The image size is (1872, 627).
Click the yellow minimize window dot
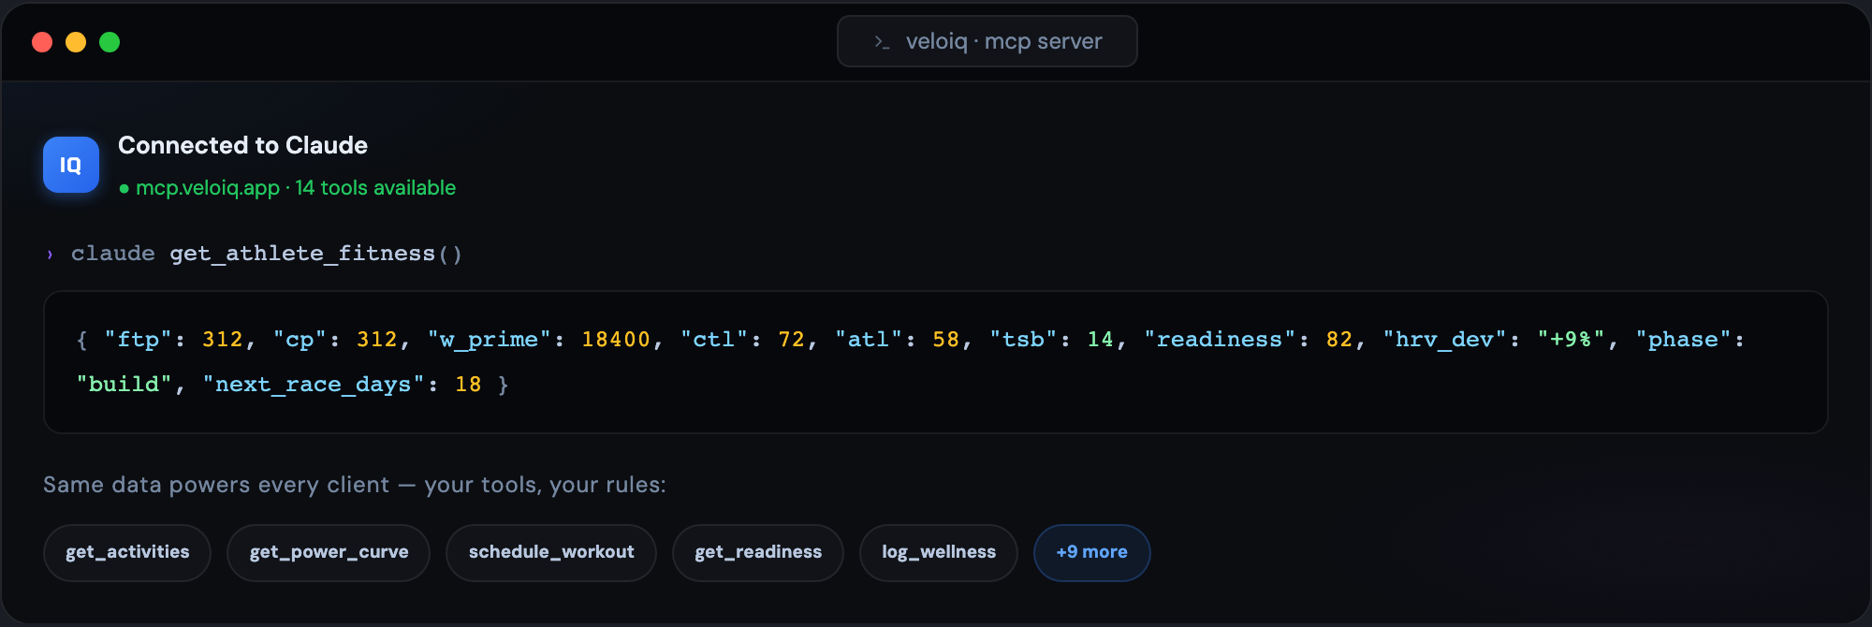point(76,42)
